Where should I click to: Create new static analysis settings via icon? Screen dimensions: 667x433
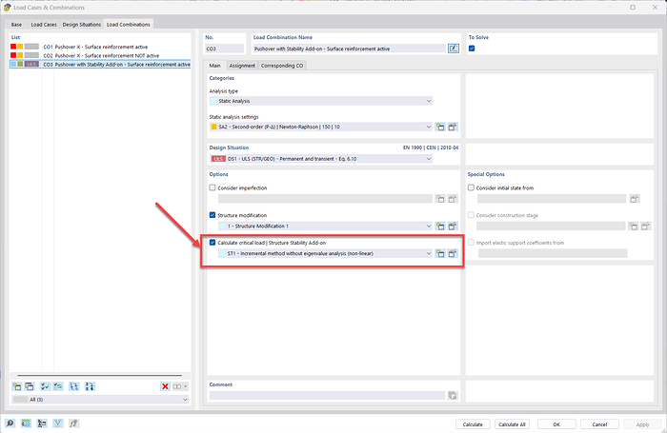[x=440, y=126]
